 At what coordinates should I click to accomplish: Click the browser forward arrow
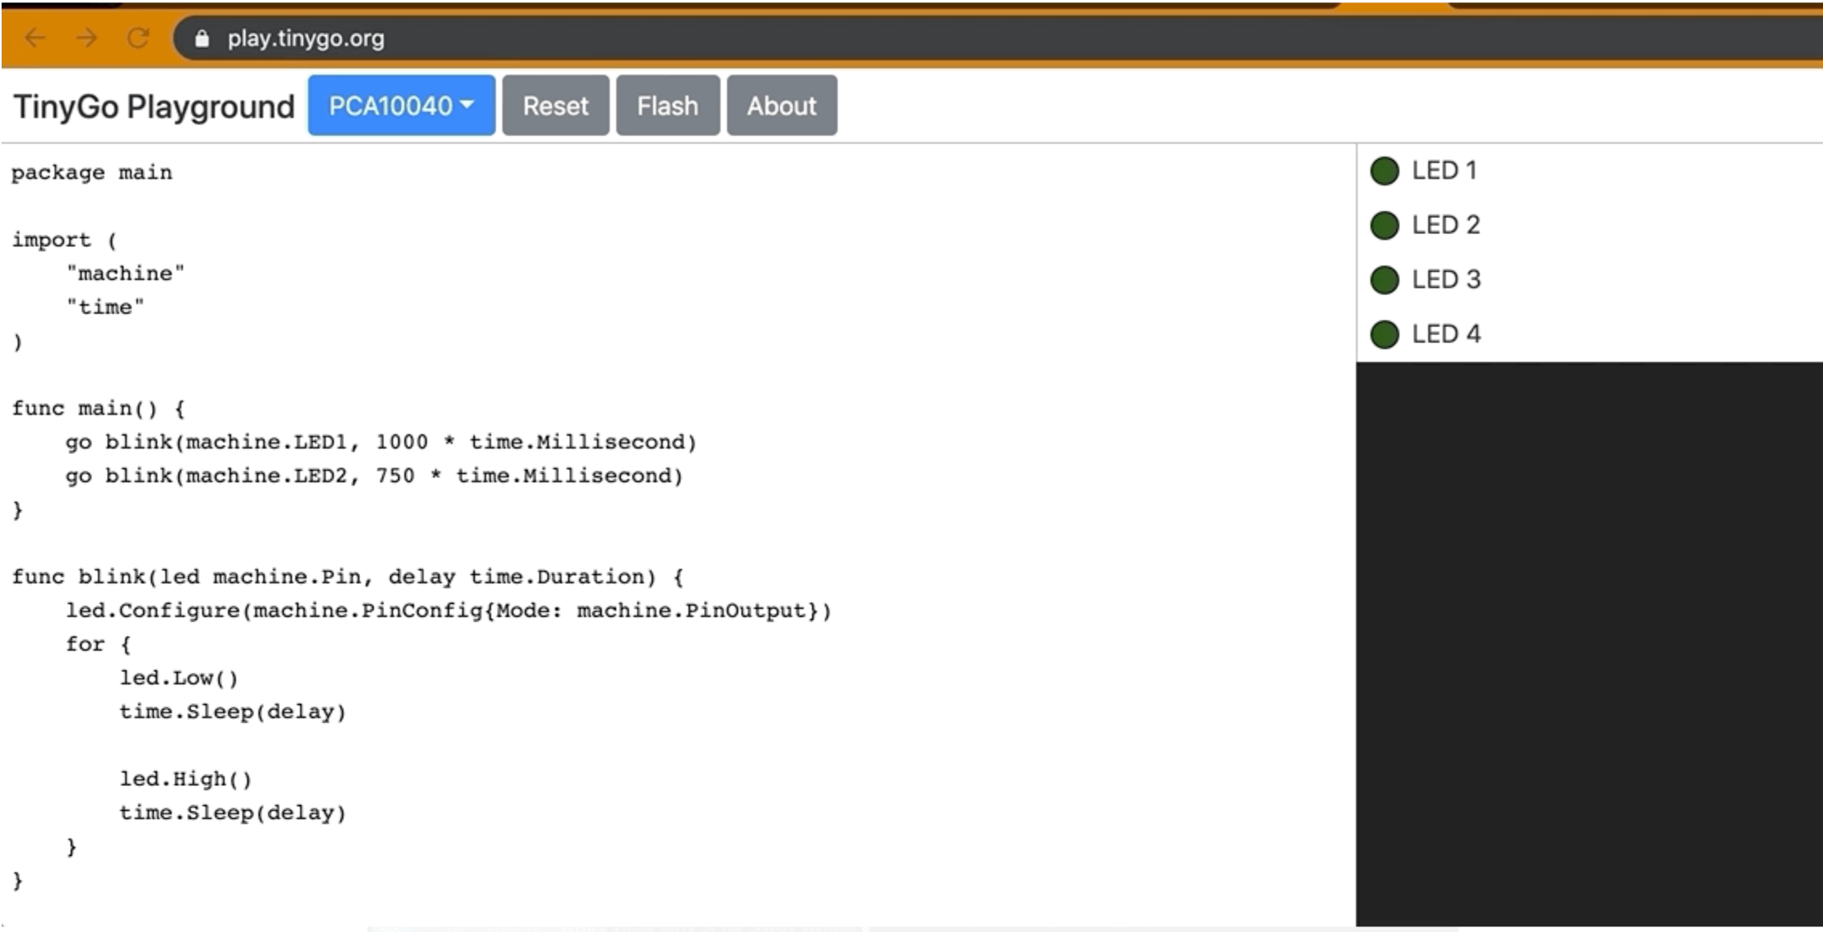(x=87, y=38)
